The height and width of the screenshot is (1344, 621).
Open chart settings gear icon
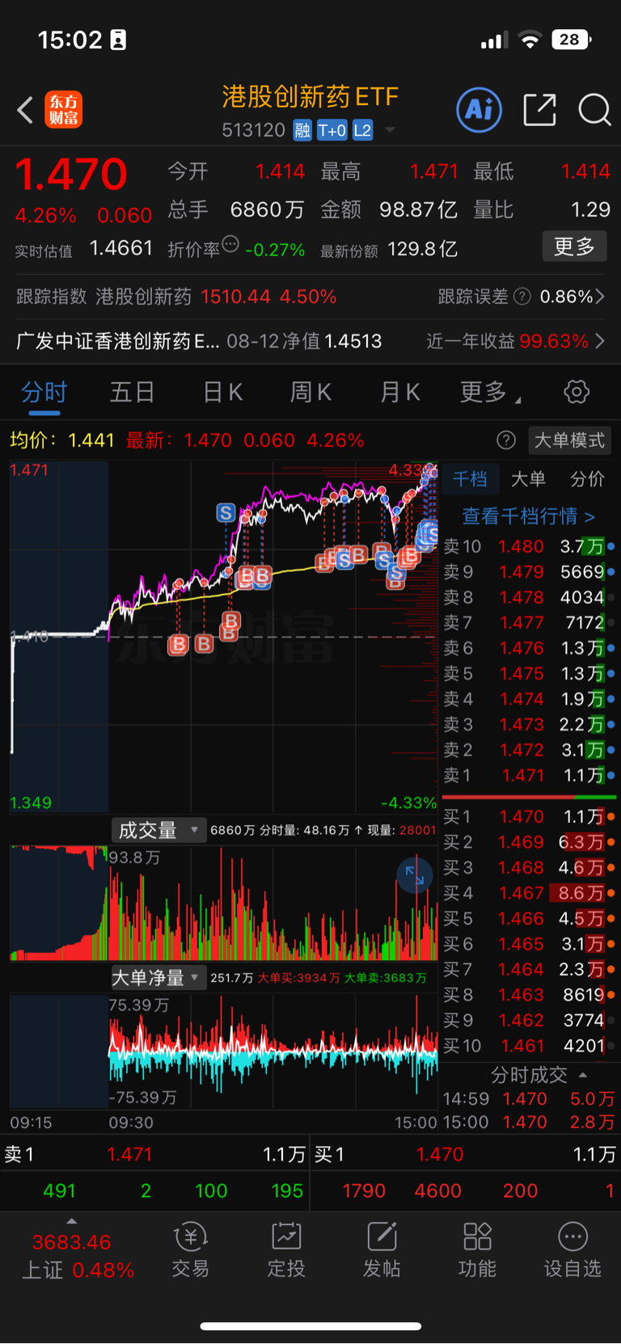click(x=577, y=393)
